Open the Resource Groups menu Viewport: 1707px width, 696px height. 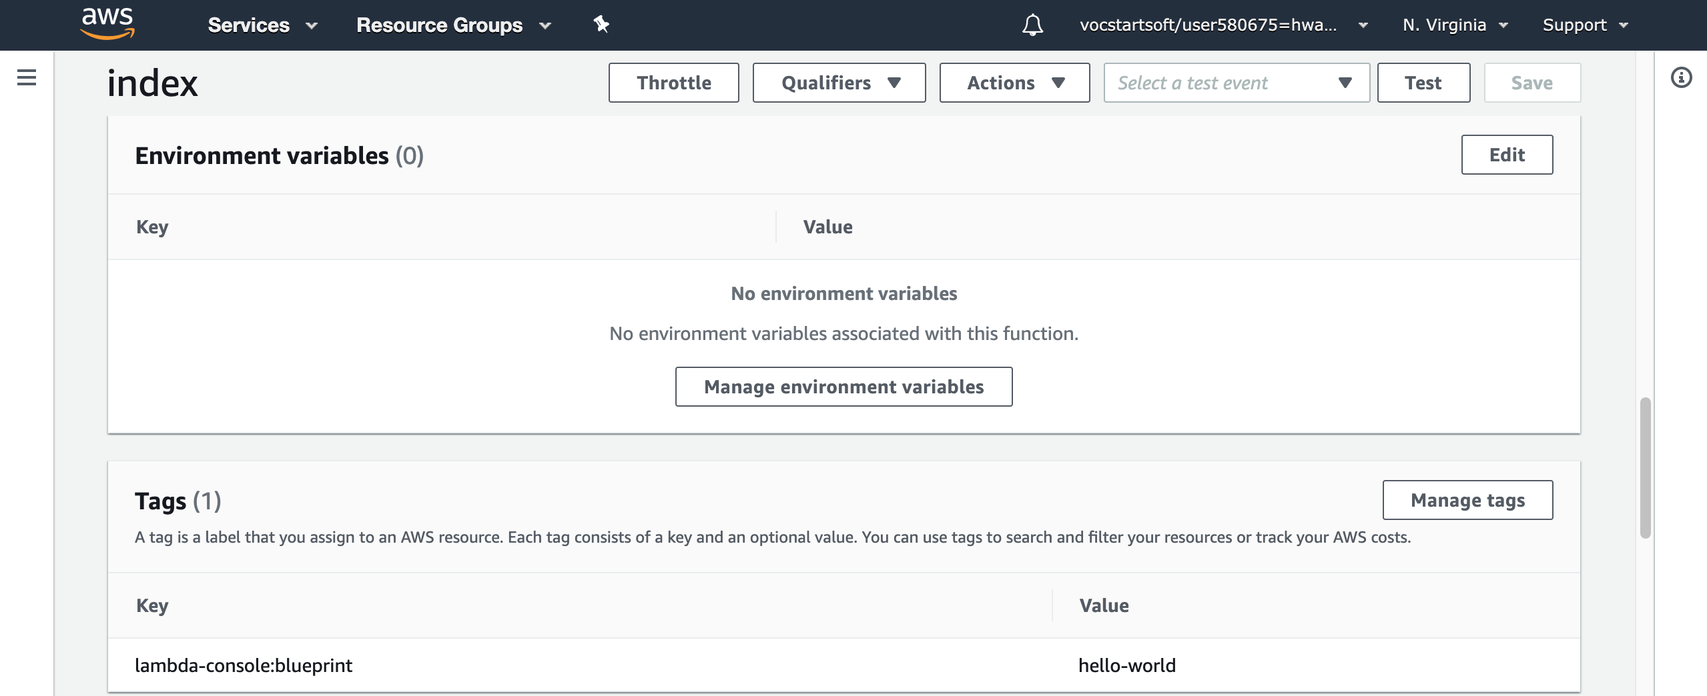(x=454, y=25)
